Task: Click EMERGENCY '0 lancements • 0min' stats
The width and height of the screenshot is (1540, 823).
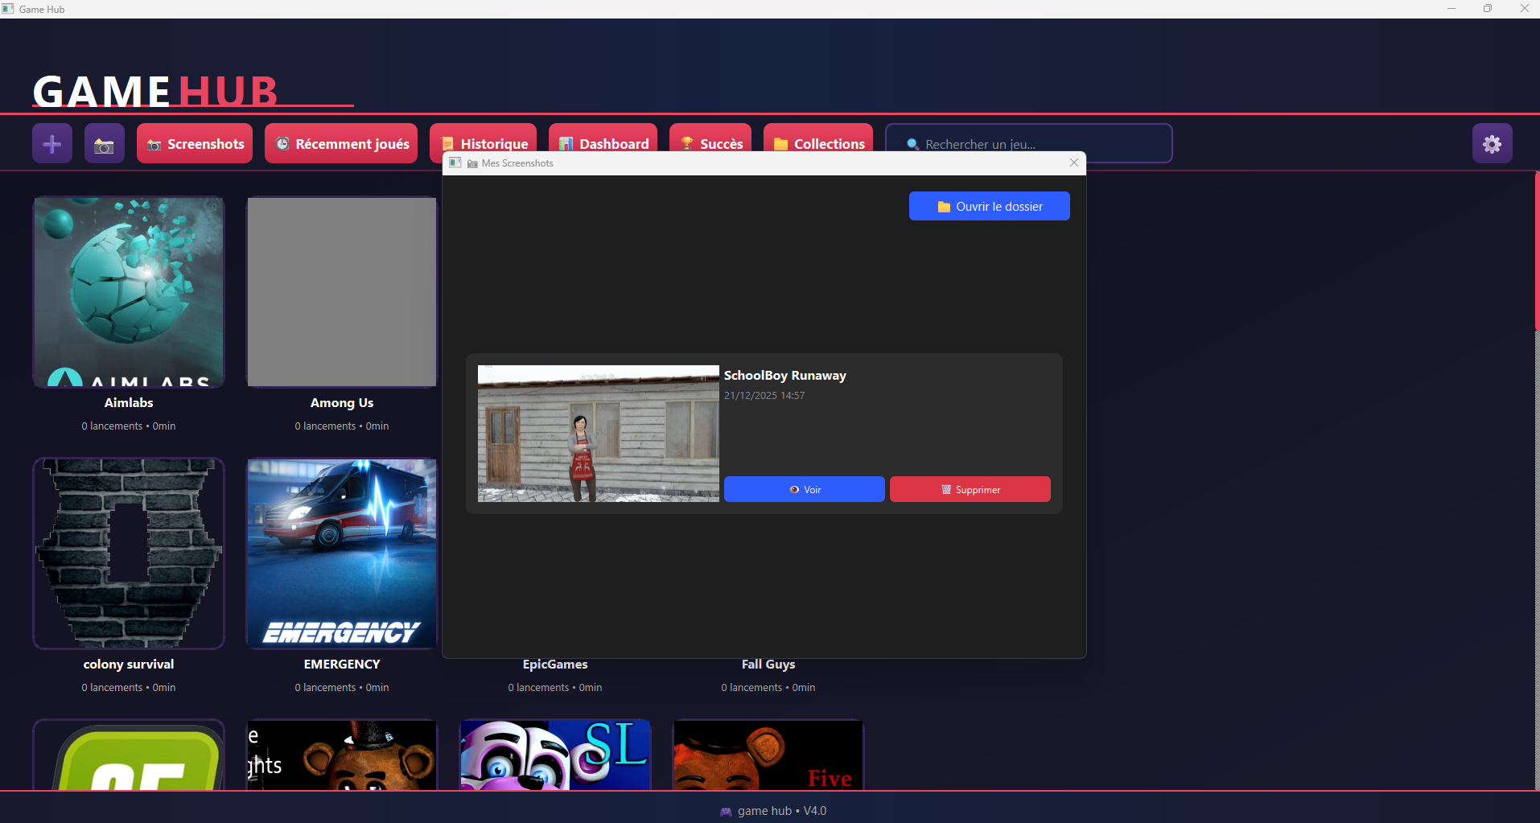Action: 342,687
